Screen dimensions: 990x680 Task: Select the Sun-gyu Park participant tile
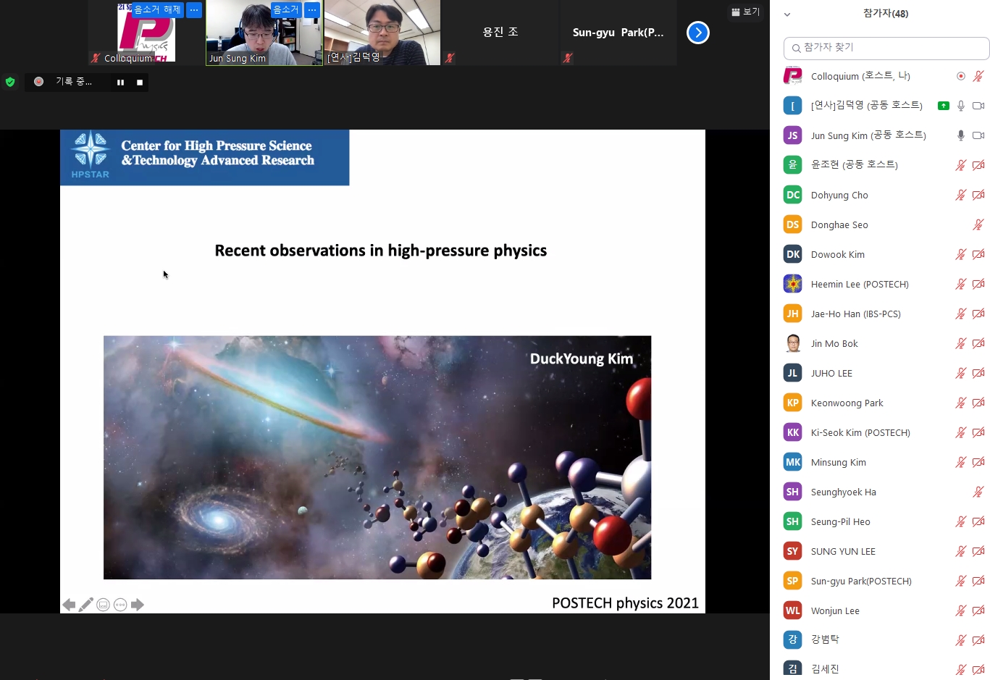click(618, 33)
